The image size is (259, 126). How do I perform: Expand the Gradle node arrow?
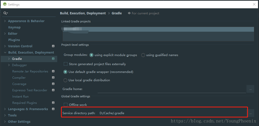[9, 59]
